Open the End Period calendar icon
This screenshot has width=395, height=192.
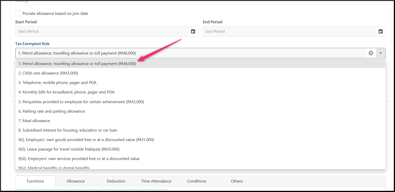point(381,31)
